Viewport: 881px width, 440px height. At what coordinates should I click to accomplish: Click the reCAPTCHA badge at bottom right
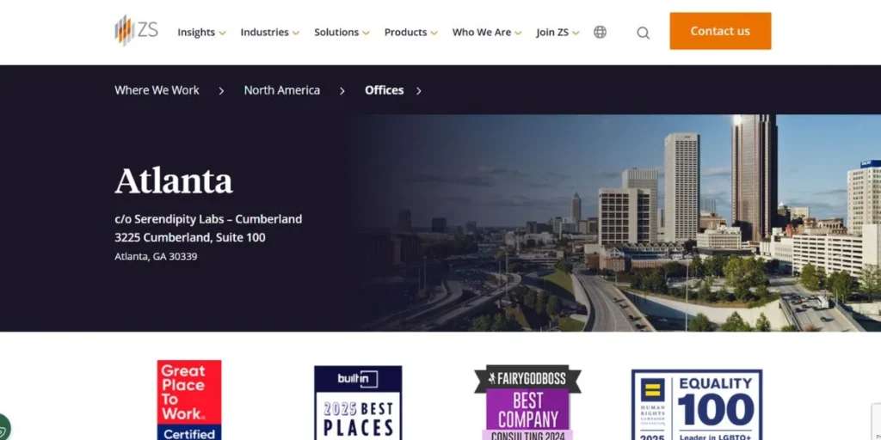(875, 421)
